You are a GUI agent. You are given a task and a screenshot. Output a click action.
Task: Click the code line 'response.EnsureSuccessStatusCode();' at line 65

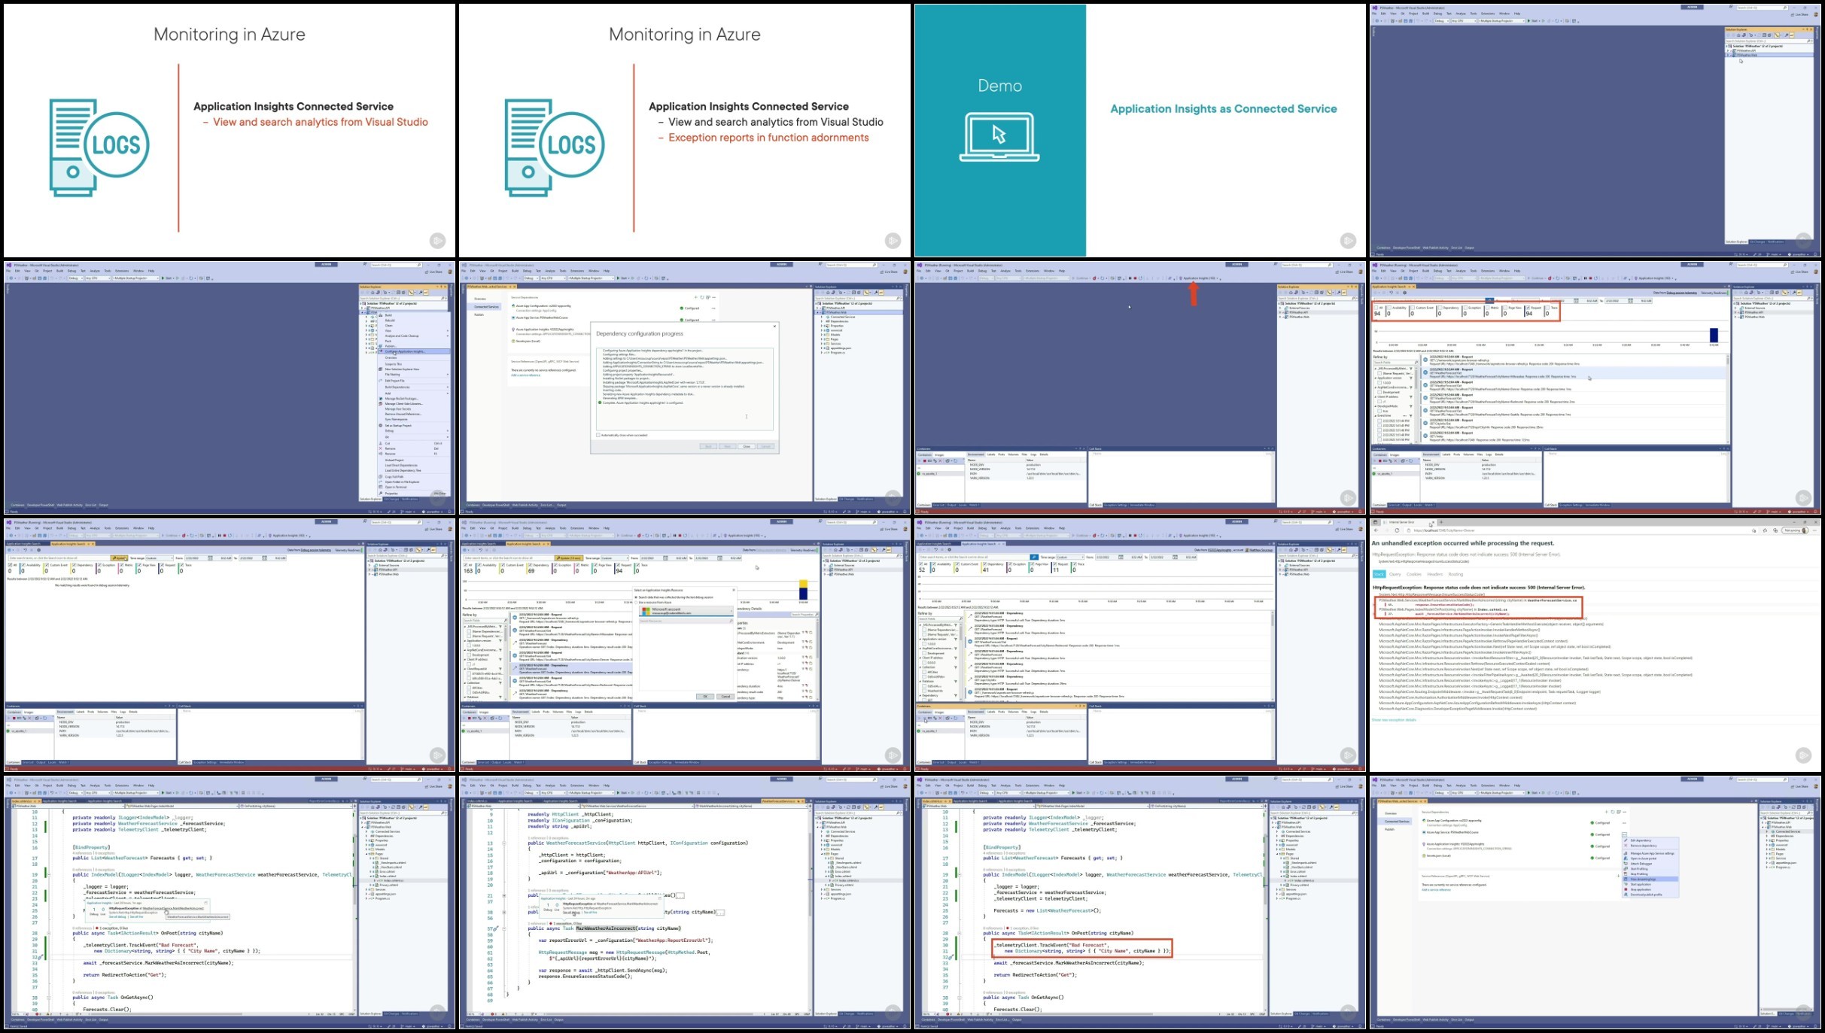(585, 977)
